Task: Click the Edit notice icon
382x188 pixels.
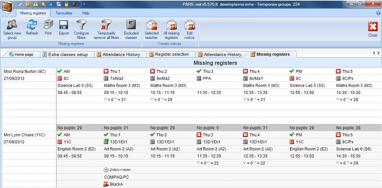Action: pos(190,27)
